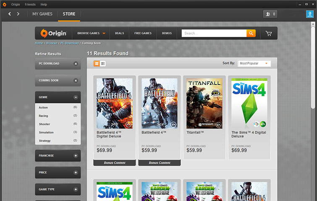Image resolution: width=317 pixels, height=201 pixels.
Task: Switch to grid view
Action: point(97,64)
